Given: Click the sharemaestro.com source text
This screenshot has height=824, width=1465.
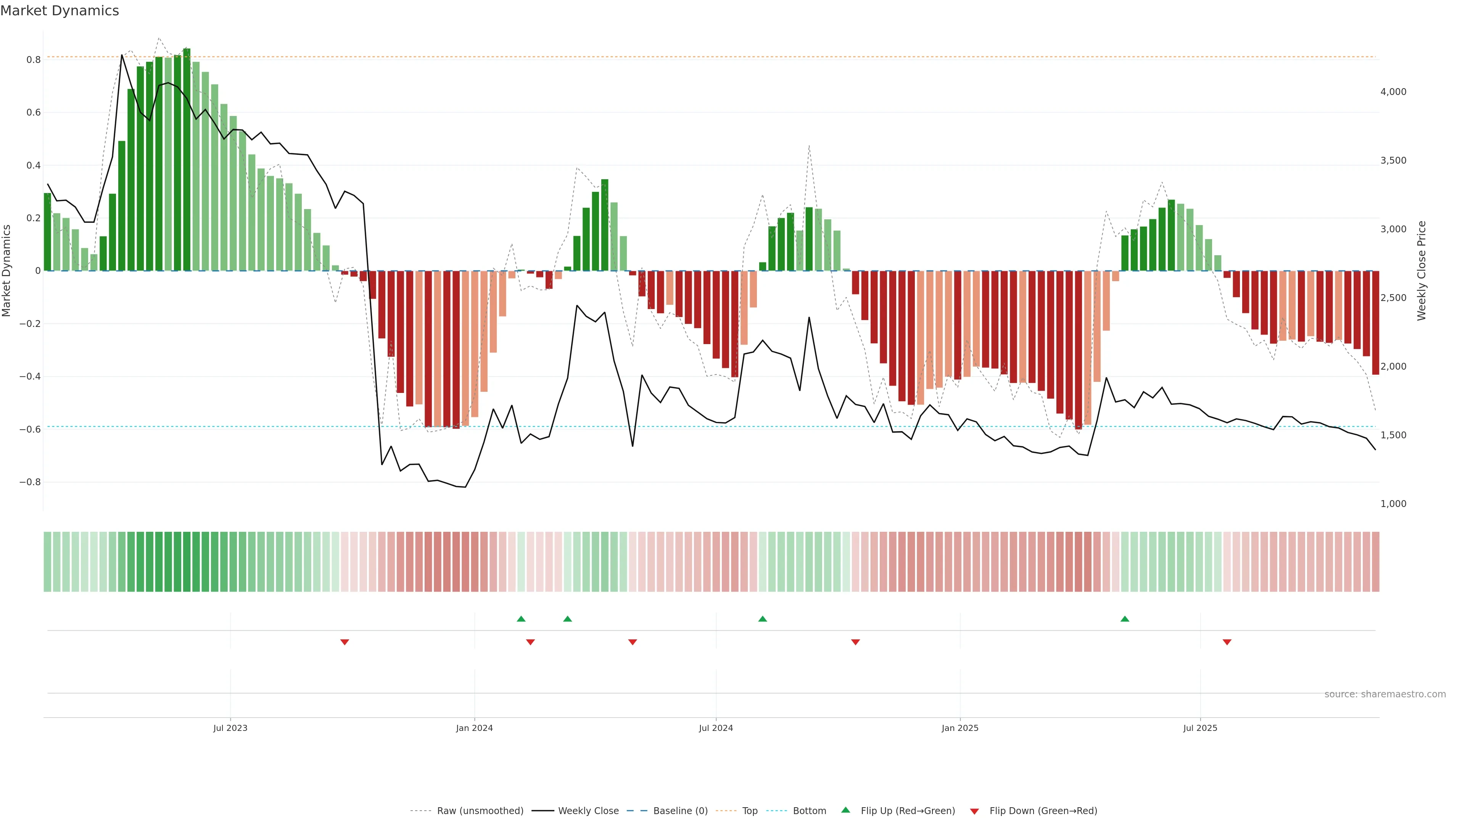Looking at the screenshot, I should pyautogui.click(x=1385, y=694).
